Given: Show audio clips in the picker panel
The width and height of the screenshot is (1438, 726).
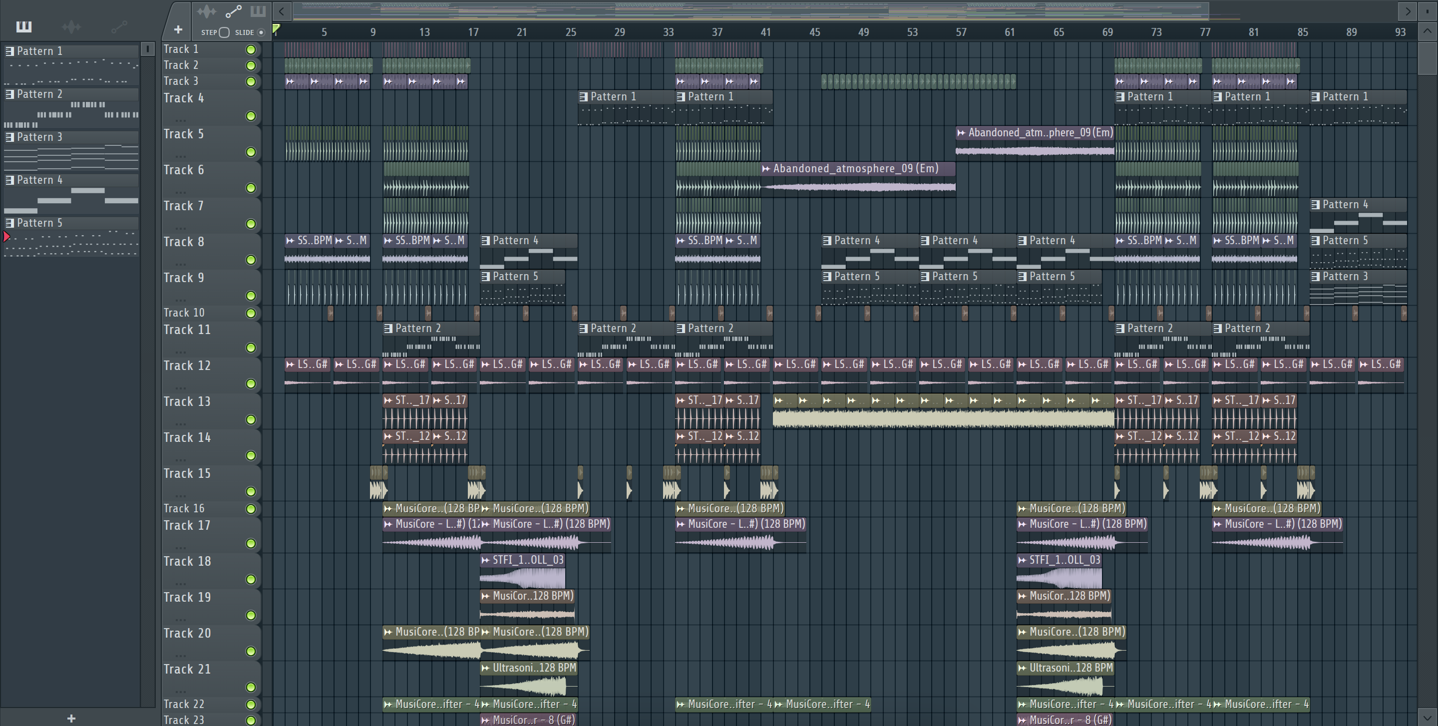Looking at the screenshot, I should 71,26.
